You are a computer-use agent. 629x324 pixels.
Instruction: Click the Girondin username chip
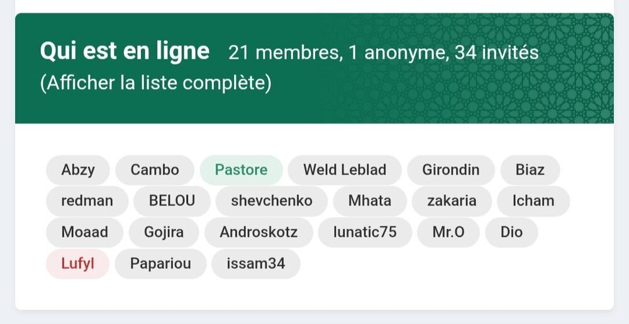point(450,170)
